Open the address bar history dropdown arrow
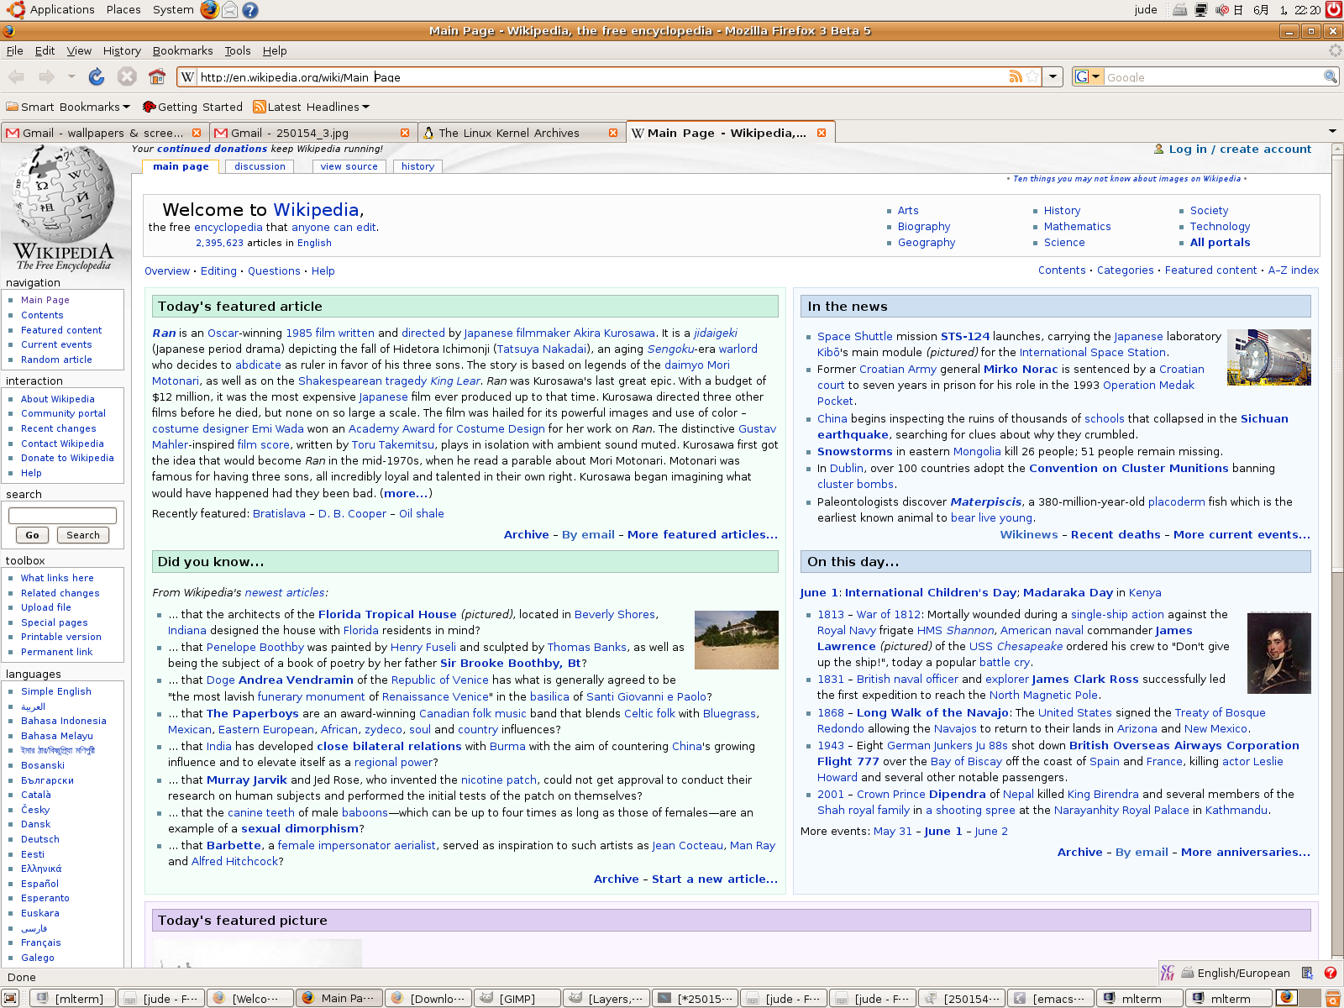Viewport: 1344px width, 1008px height. click(1053, 76)
